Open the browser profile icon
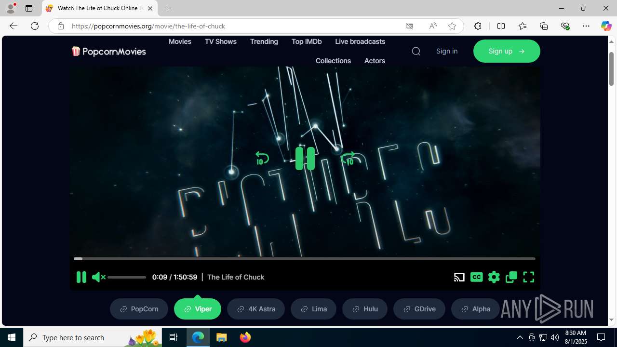617x347 pixels. coord(11,8)
